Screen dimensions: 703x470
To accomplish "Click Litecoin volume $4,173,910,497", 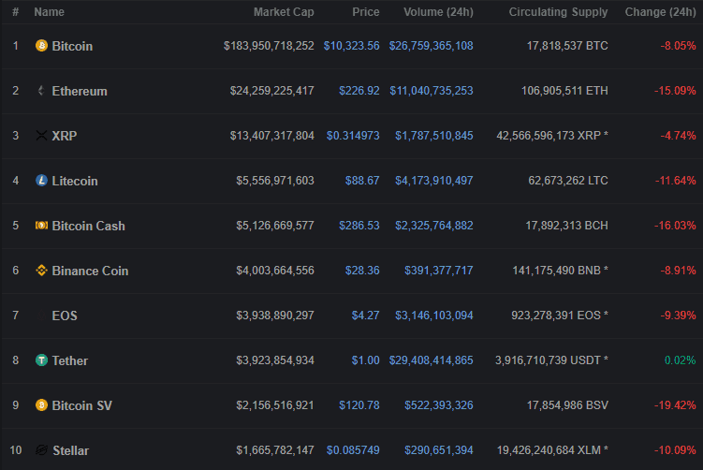I will [x=434, y=181].
